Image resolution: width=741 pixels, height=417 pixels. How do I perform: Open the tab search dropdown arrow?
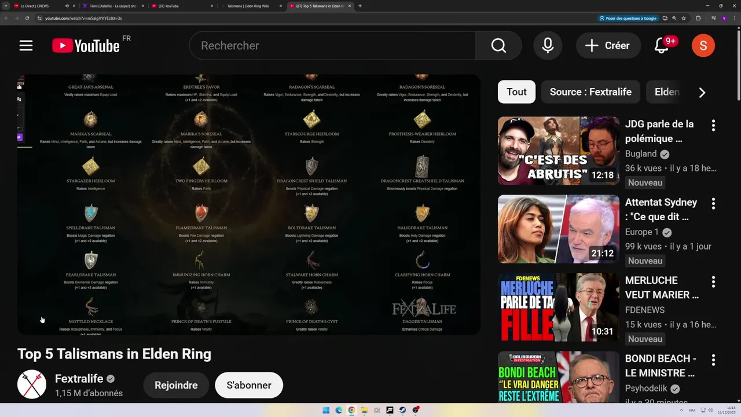click(x=6, y=6)
